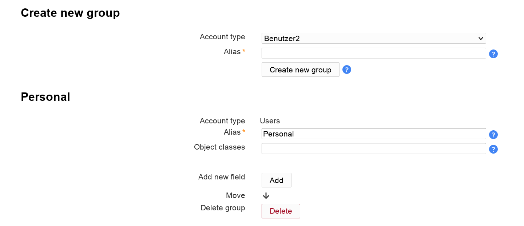Click help icon beside the new group Alias field
Viewport: 524px width, 226px height.
tap(493, 54)
